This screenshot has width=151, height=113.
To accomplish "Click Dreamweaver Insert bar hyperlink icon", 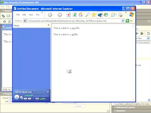I will pyautogui.click(x=3, y=16).
